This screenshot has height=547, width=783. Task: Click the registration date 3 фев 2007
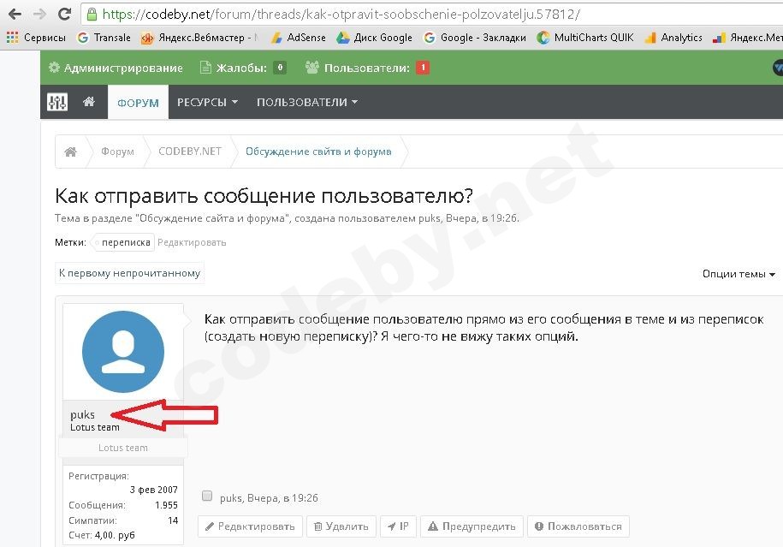click(x=154, y=490)
